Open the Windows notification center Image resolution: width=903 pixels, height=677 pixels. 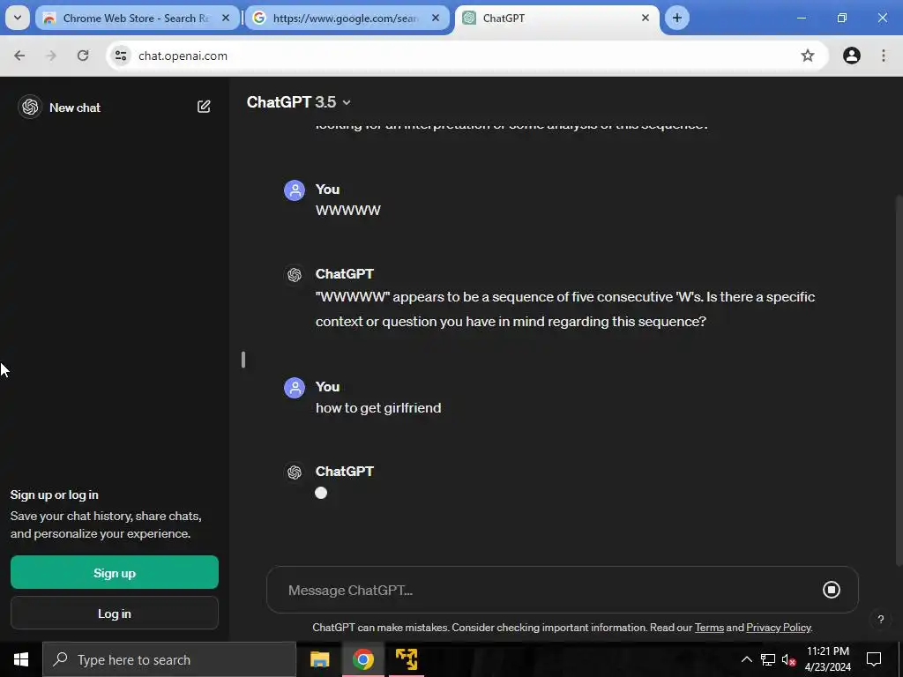[x=874, y=659]
